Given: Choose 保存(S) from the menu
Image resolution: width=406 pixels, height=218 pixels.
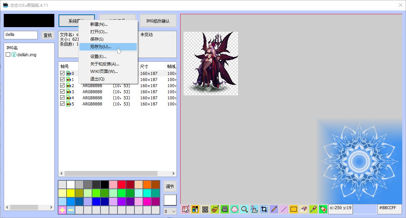Looking at the screenshot, I should [x=108, y=39].
